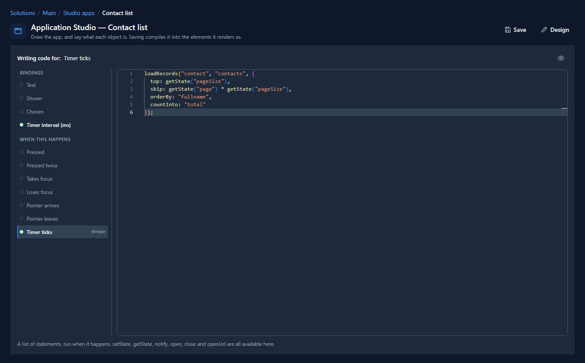Click the loadRecords function name
Screen dimensions: 585x363
point(161,74)
